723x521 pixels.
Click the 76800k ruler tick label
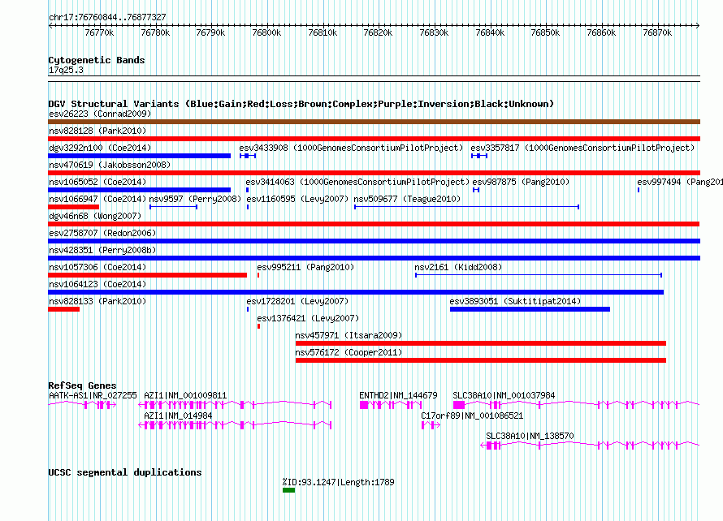[266, 32]
